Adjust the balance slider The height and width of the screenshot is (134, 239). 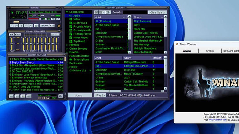coord(46,19)
